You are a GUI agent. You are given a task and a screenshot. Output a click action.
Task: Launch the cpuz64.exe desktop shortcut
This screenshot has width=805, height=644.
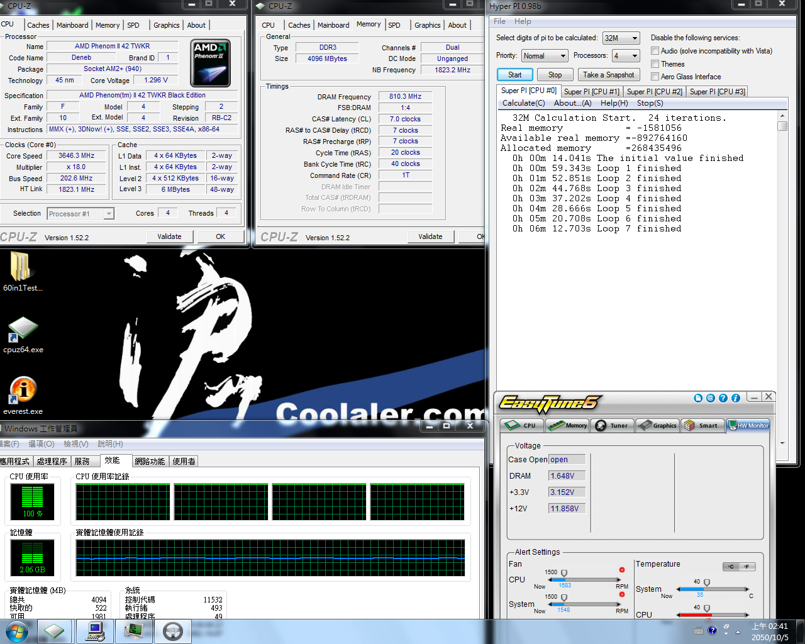coord(23,331)
